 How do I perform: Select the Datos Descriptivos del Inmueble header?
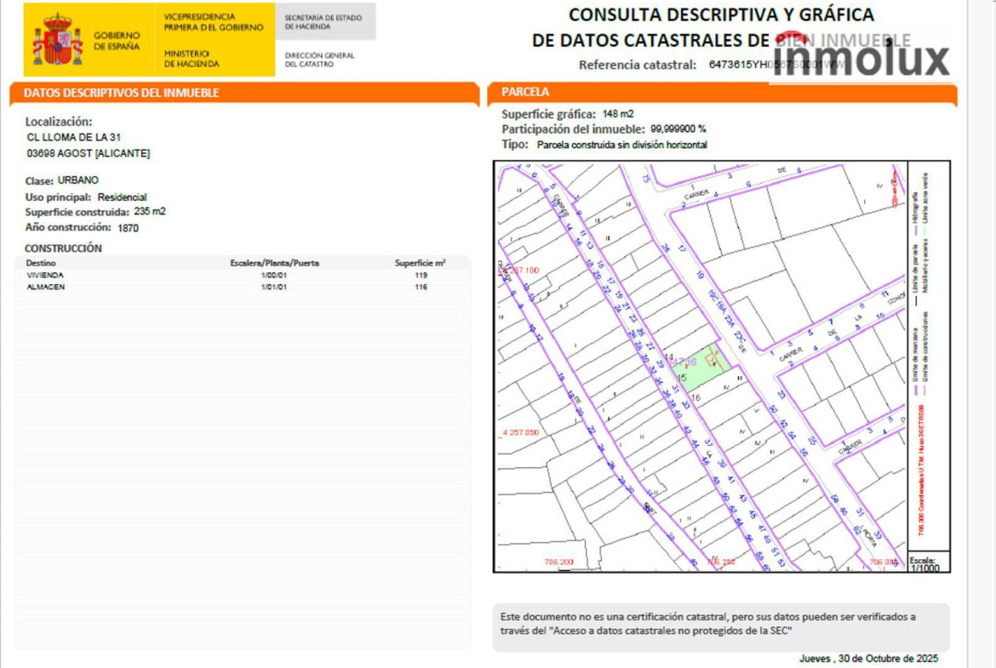tap(121, 93)
